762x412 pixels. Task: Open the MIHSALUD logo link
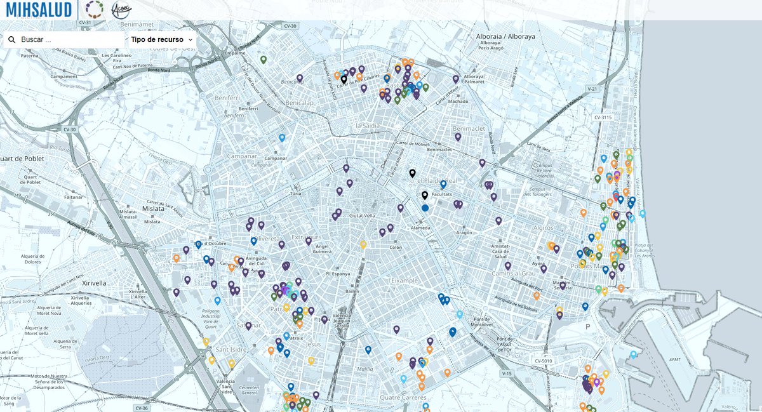pyautogui.click(x=38, y=10)
